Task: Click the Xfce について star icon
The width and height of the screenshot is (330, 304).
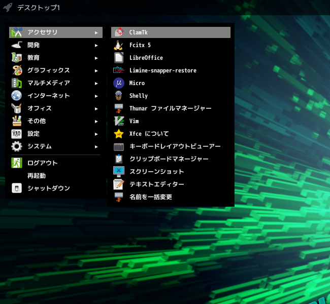Action: [x=119, y=134]
